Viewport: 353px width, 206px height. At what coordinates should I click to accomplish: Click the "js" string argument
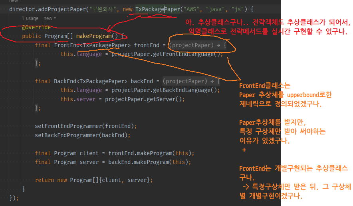pyautogui.click(x=238, y=9)
